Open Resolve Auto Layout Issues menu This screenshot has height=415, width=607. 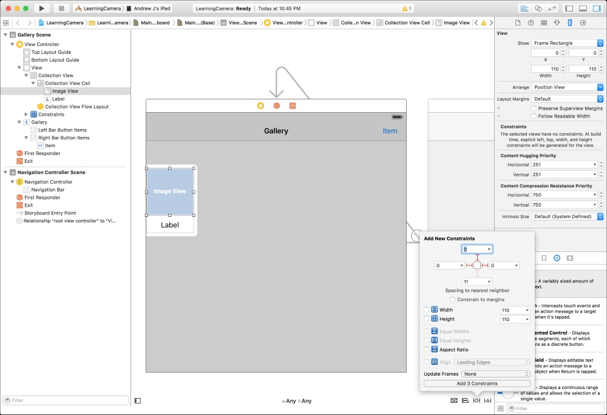tap(487, 400)
